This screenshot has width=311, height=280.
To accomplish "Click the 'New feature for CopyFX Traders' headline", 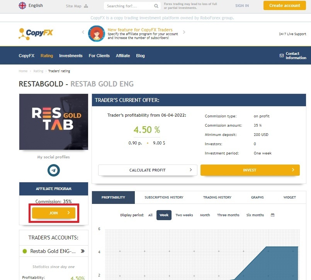I will (140, 30).
